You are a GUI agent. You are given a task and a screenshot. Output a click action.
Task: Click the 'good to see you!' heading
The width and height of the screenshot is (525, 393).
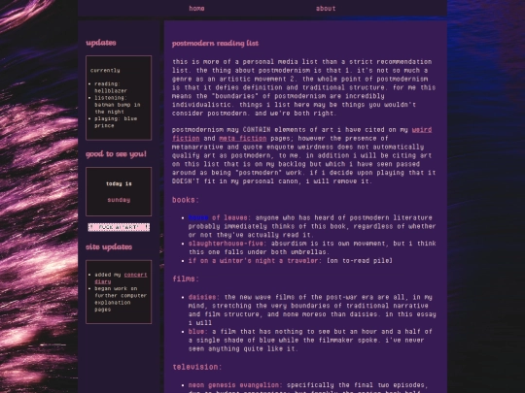click(117, 154)
